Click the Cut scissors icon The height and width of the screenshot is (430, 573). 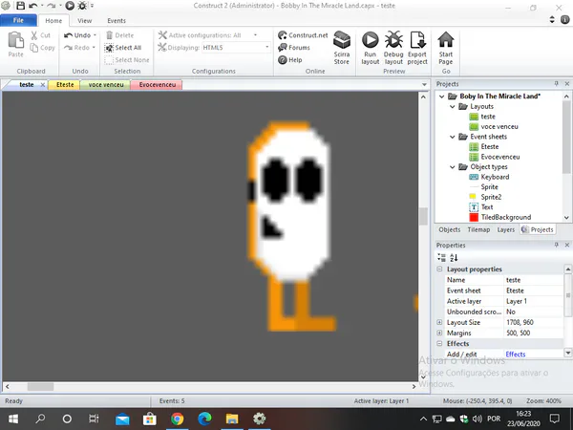pos(34,35)
